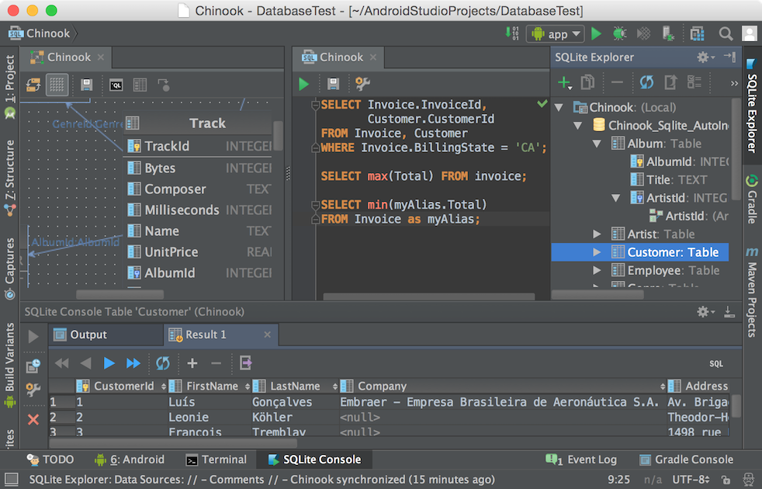Screen dimensions: 762x489
Task: Toggle grid view in diagram toolbar
Action: point(57,85)
